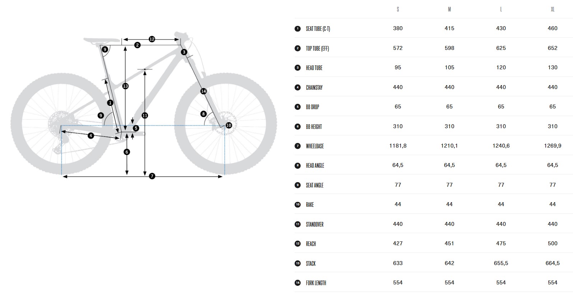This screenshot has height=297, width=573.
Task: Click the number 12 reach marker on the bike diagram
Action: (152, 39)
